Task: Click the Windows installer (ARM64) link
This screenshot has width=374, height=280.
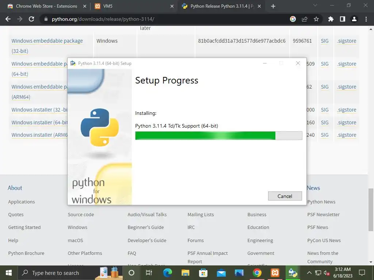Action: 39,135
